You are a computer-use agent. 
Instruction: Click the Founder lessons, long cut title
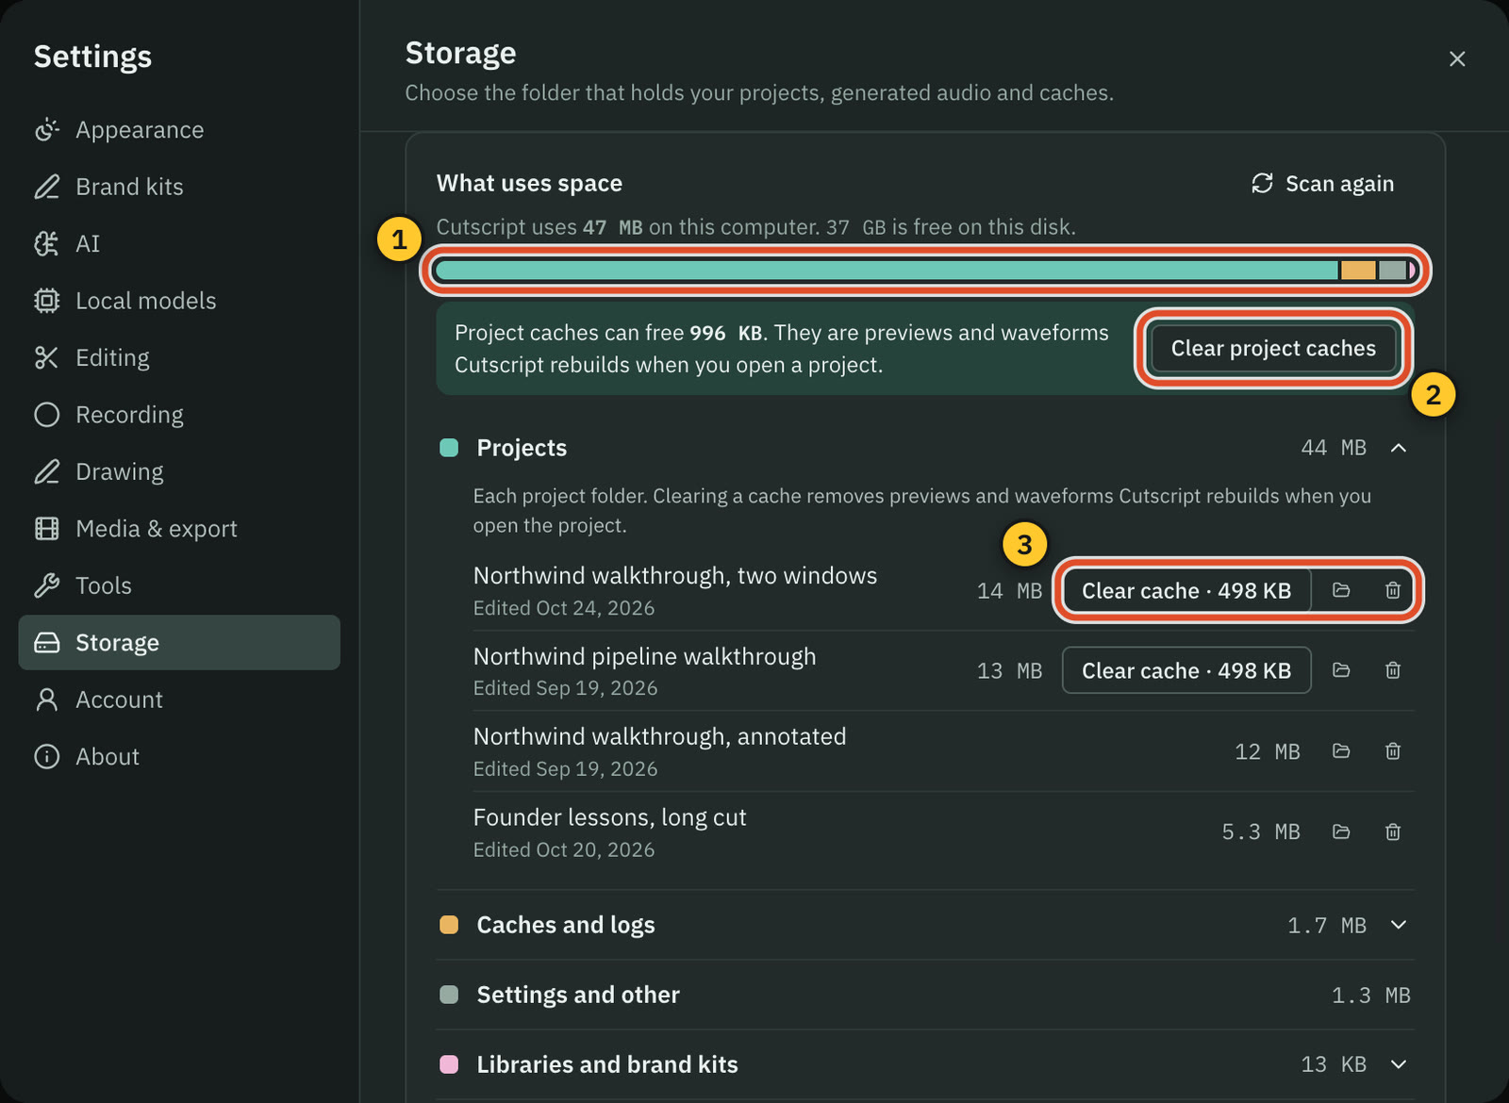click(609, 817)
